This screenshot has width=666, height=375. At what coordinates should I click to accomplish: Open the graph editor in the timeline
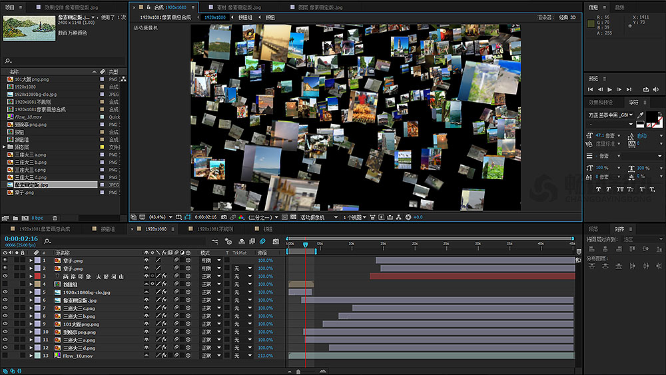(274, 241)
